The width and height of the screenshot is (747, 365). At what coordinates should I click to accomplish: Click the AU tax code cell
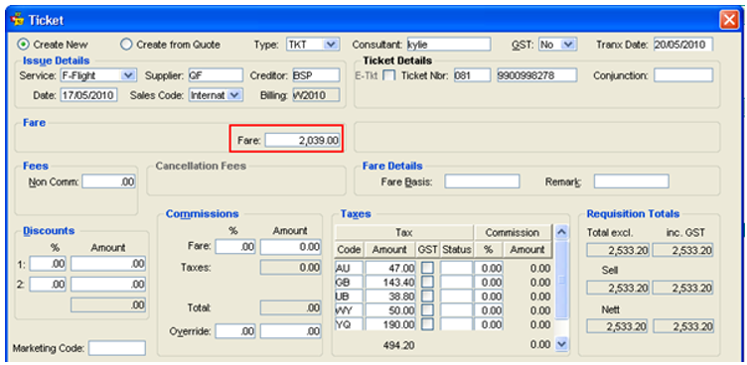point(350,268)
